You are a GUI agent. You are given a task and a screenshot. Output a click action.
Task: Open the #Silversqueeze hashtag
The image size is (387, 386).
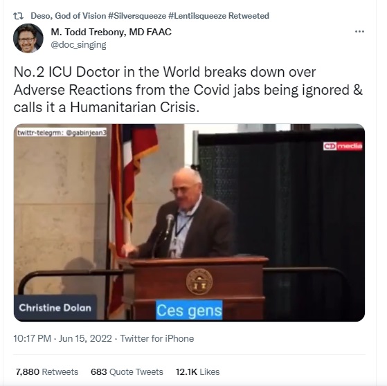[137, 16]
